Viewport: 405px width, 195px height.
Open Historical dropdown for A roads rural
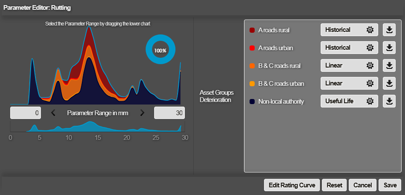tap(343, 30)
